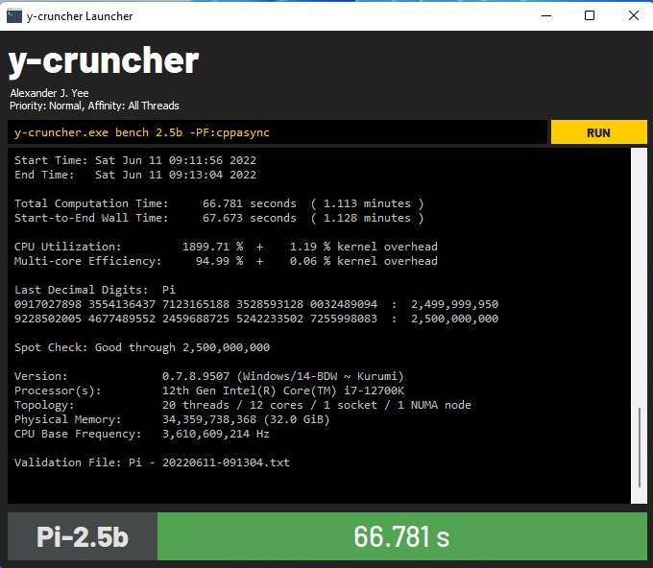This screenshot has height=568, width=653.
Task: Click the large y-cruncher heading
Action: pos(104,61)
